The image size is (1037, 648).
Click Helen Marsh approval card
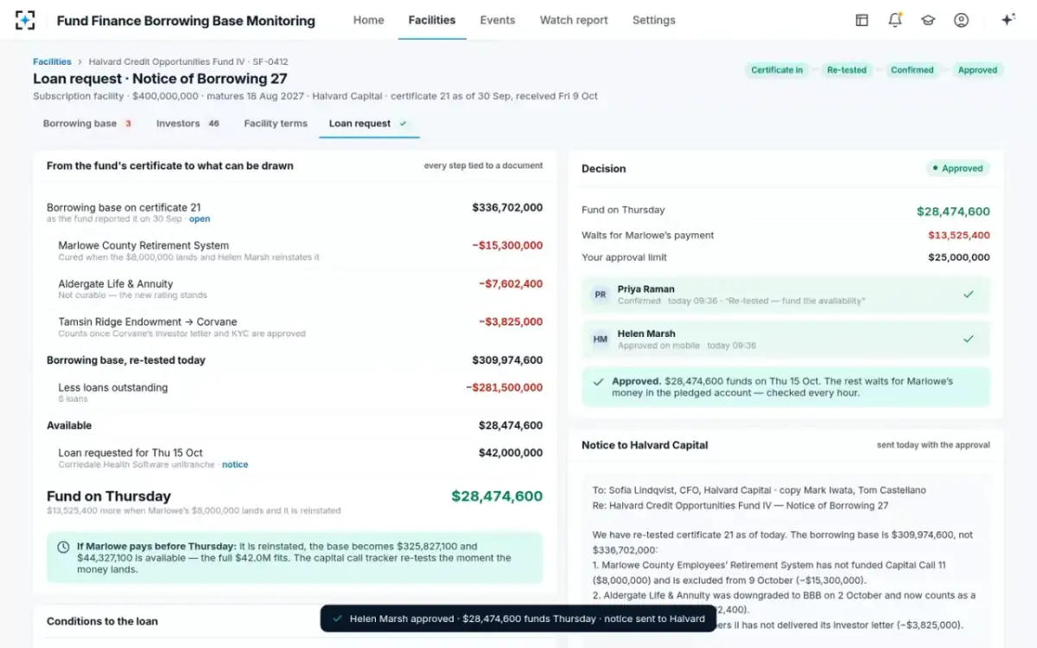coord(786,340)
